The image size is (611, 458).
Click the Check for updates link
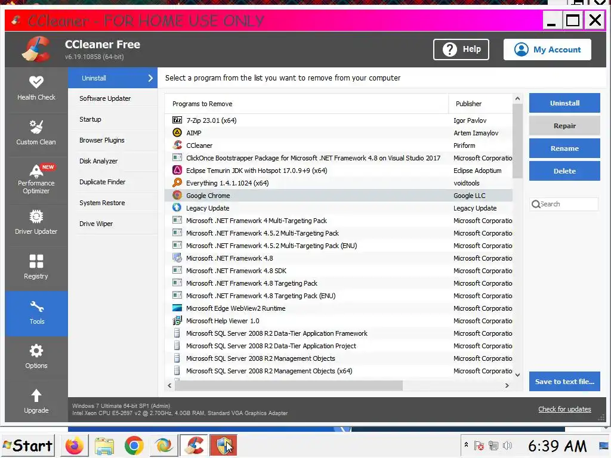564,409
